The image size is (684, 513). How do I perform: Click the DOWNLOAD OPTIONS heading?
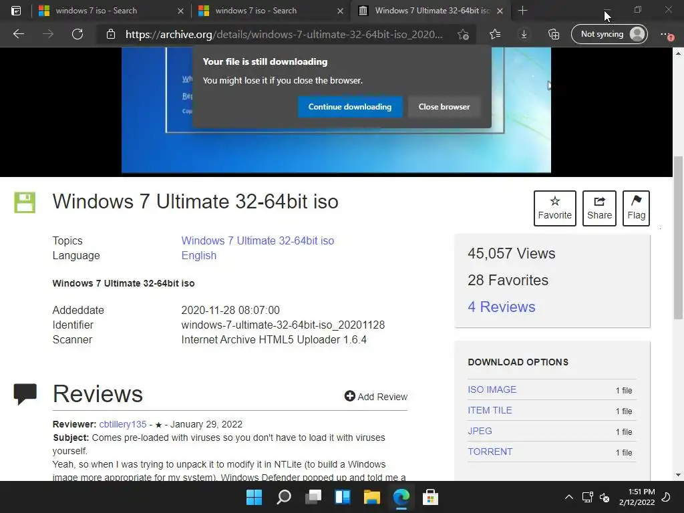coord(518,362)
